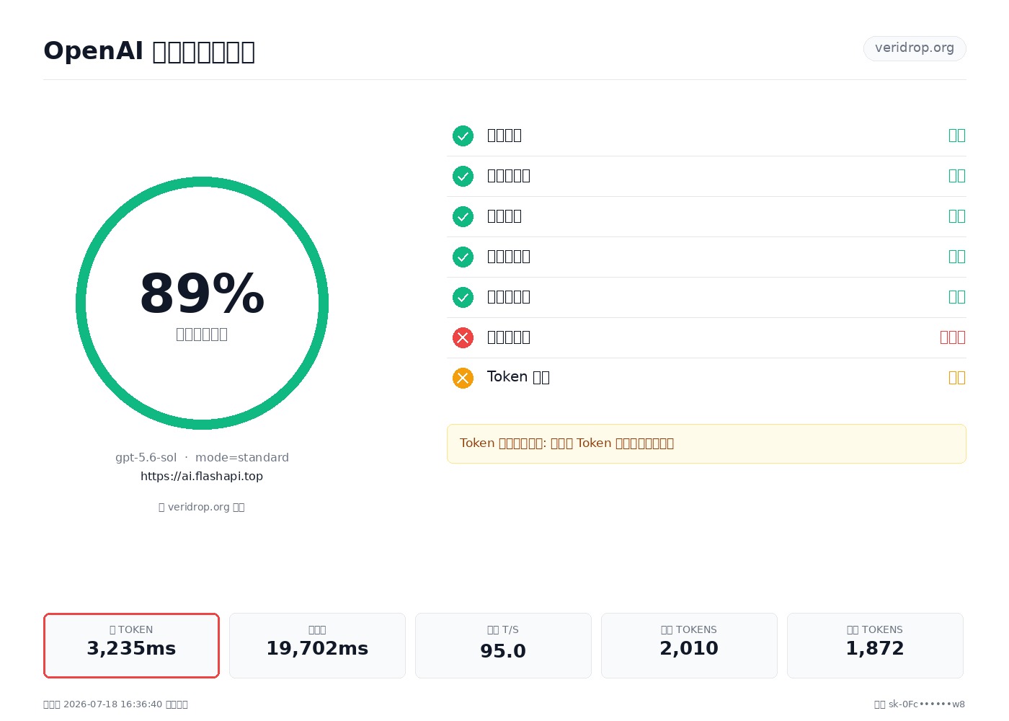
Task: Click the yellow Token warning banner
Action: coord(706,443)
